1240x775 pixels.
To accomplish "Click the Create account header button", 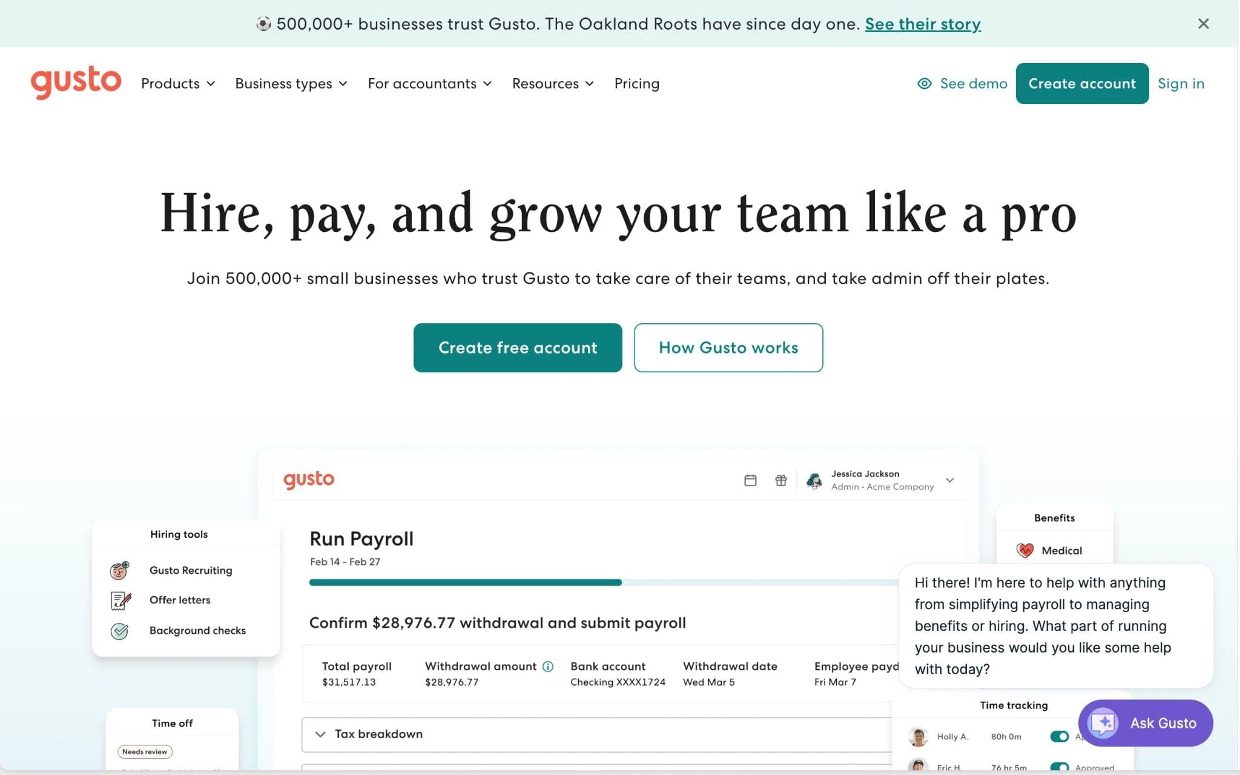I will tap(1082, 84).
